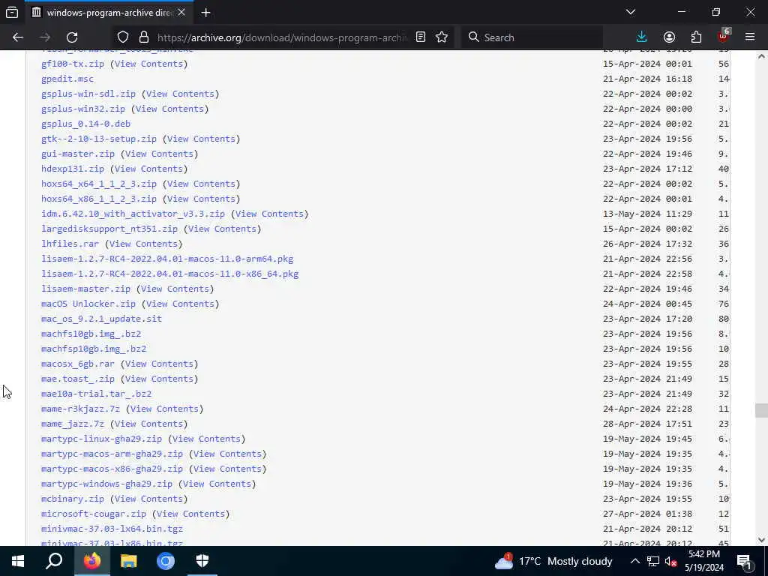Open the clock showing 5:42 PM
The image size is (768, 576).
click(704, 561)
